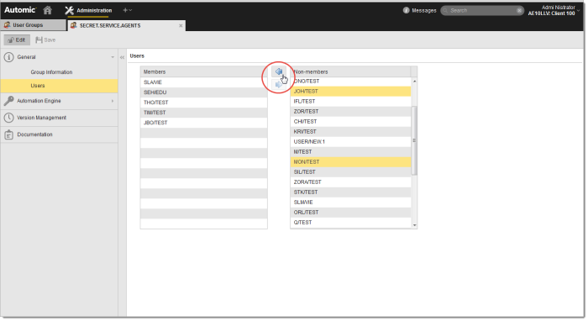The height and width of the screenshot is (321, 588).
Task: Click the Members column header
Action: click(x=203, y=71)
